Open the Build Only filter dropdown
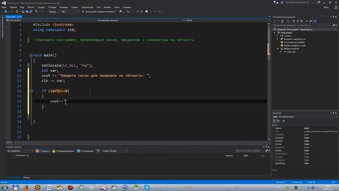 click(115, 151)
